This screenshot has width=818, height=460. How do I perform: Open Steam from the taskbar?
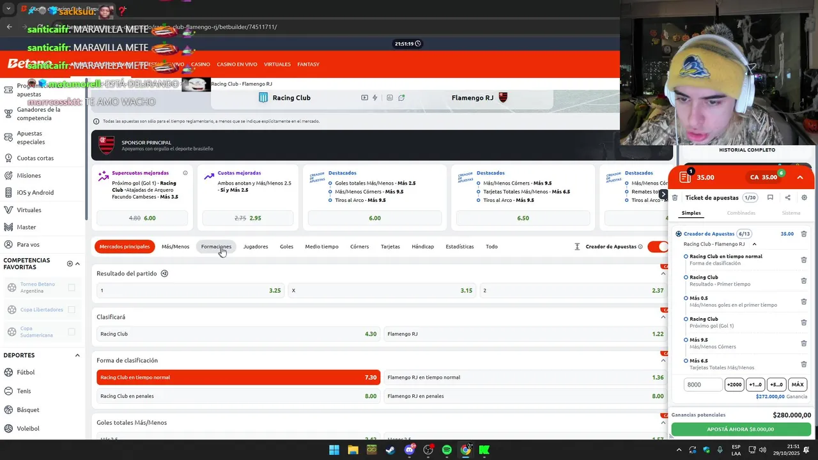point(390,450)
